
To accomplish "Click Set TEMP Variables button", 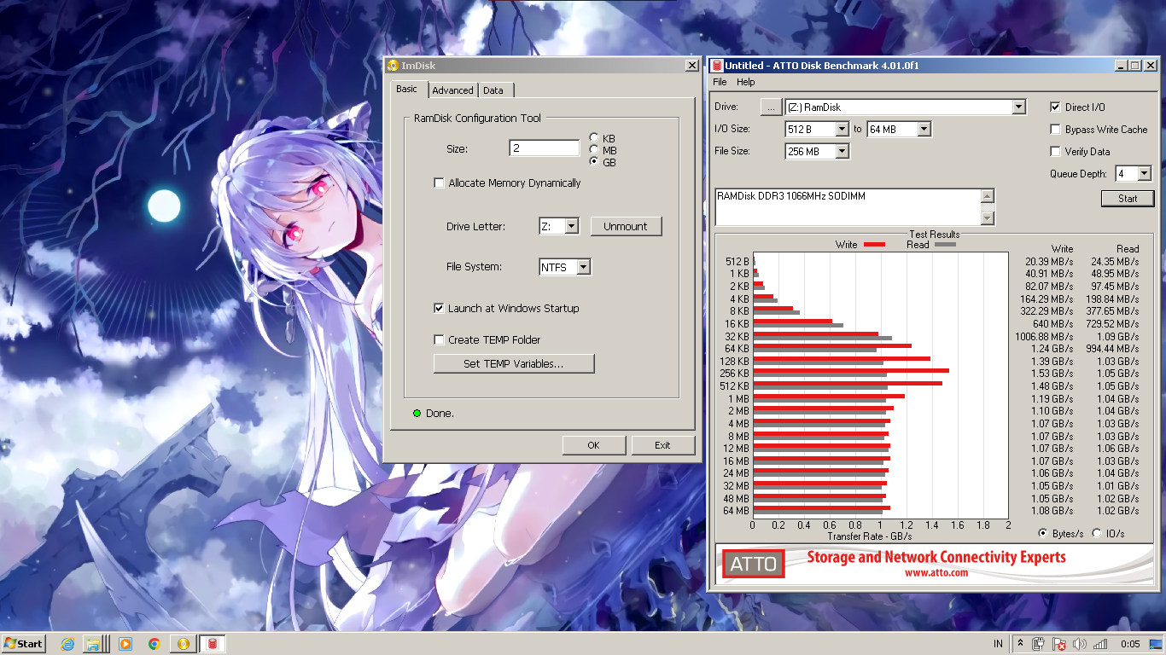I will point(514,363).
